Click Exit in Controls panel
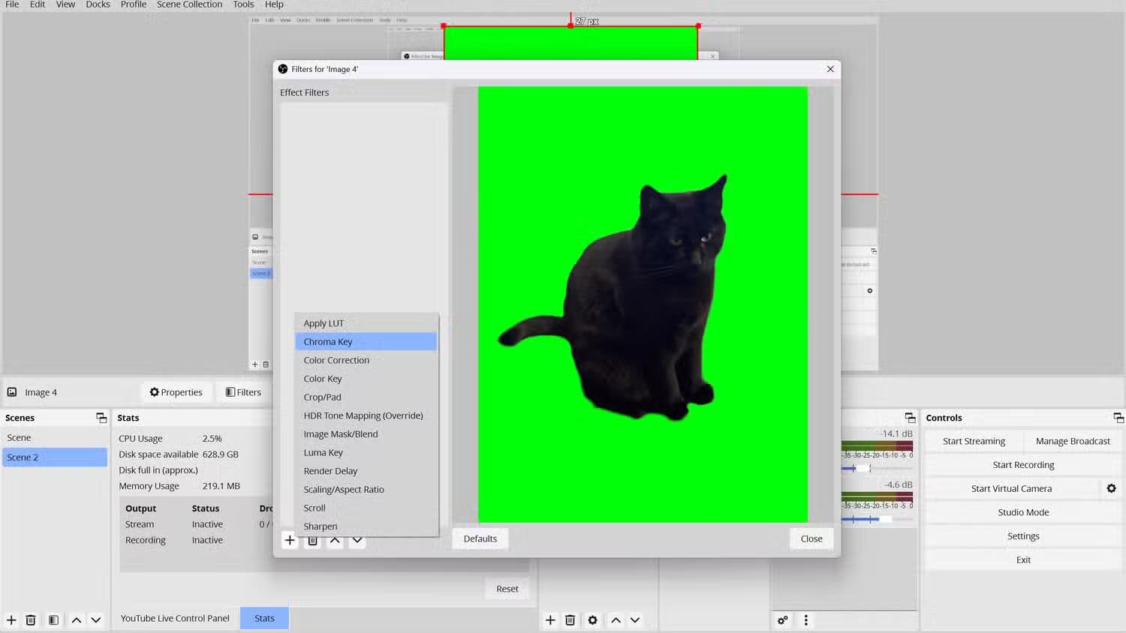The image size is (1126, 633). coord(1023,560)
